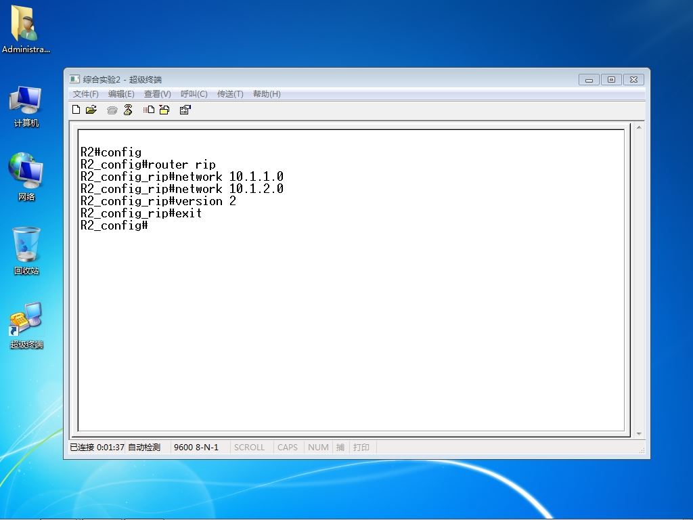Click the CAPS status indicator
The height and width of the screenshot is (520, 693).
click(x=287, y=447)
